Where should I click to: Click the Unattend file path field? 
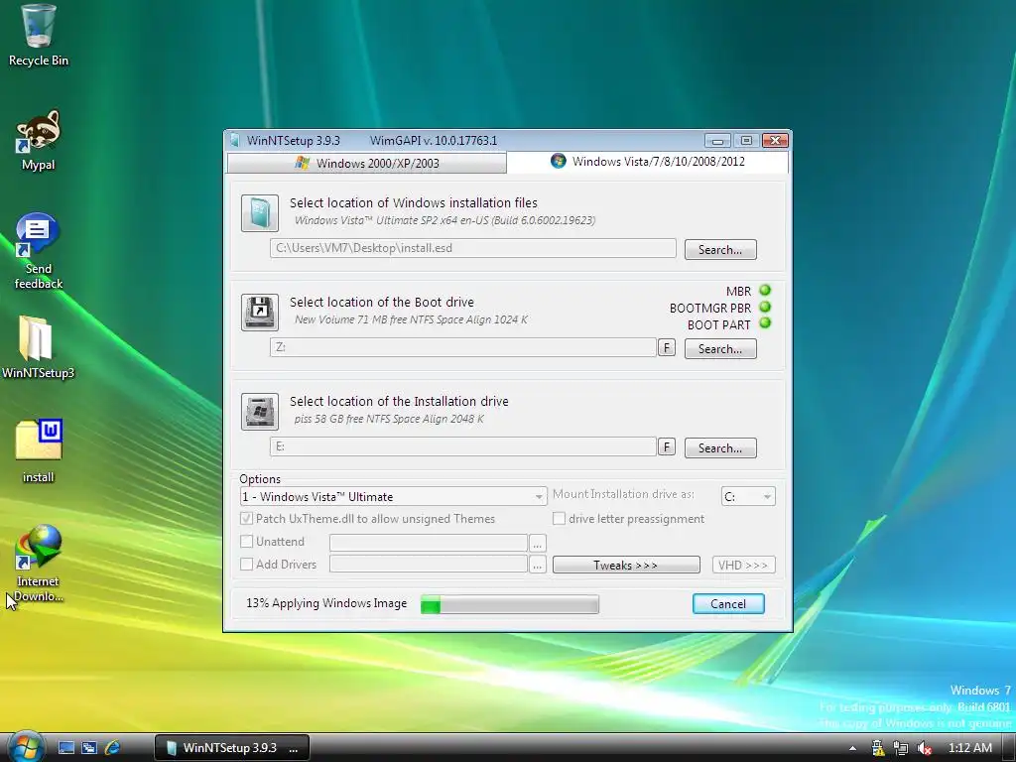tap(429, 543)
